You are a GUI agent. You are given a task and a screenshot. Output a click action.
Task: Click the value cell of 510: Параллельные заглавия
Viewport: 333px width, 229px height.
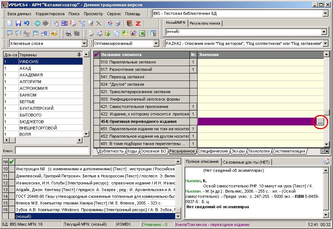pyautogui.click(x=260, y=62)
